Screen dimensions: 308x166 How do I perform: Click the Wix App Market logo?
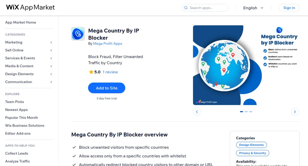pos(30,7)
